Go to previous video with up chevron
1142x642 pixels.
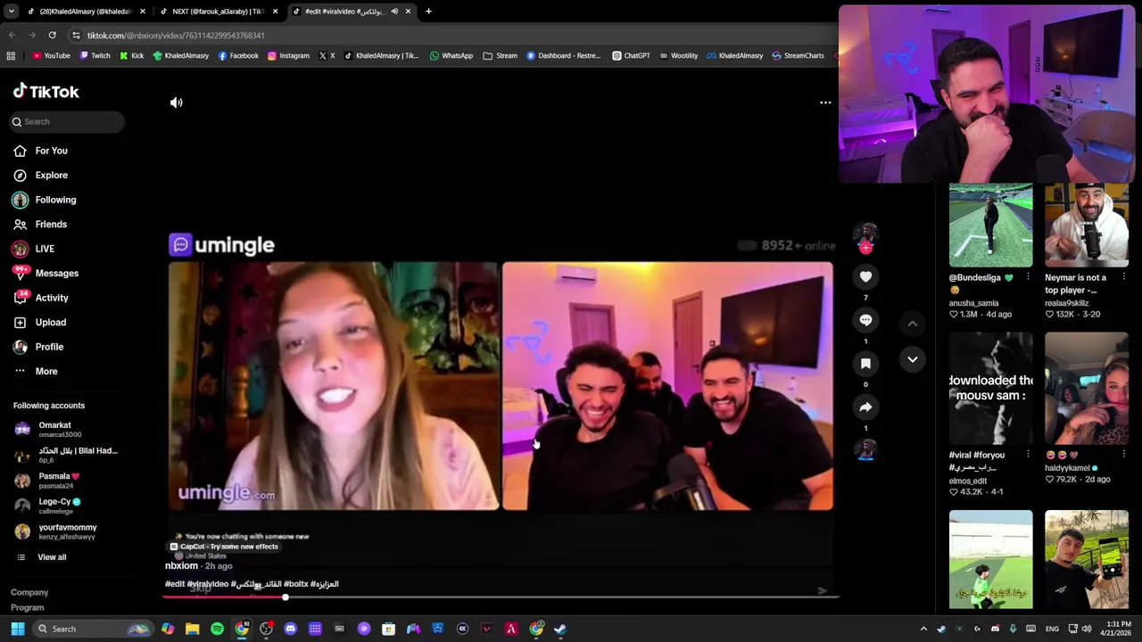coord(912,324)
